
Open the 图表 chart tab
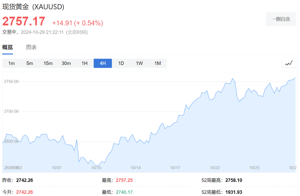[x=31, y=47]
